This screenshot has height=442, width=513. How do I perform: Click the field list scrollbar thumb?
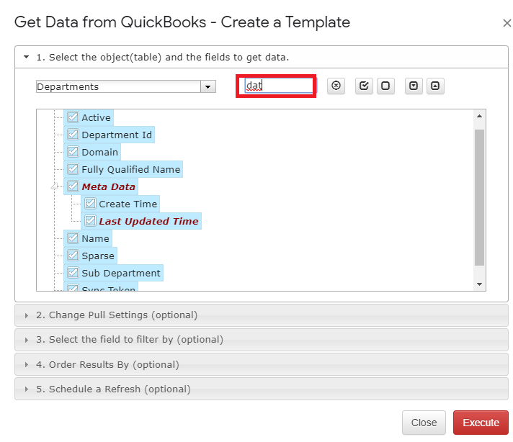tap(480, 197)
